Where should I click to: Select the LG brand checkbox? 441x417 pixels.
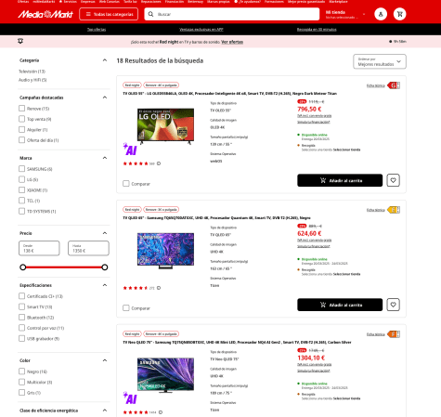(21, 179)
